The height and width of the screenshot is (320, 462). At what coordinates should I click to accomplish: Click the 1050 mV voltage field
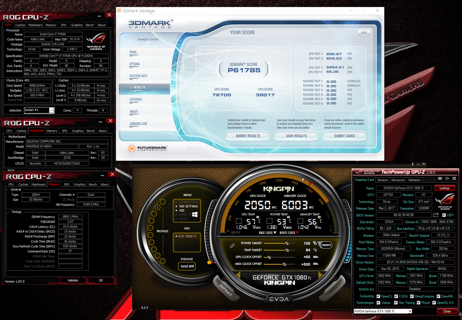[187, 266]
